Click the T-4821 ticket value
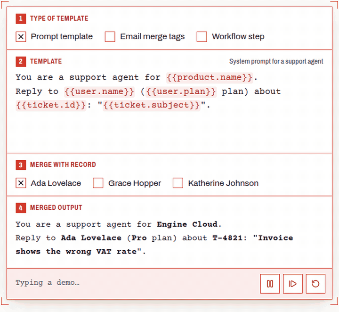Viewport: 339px width, 312px height. [227, 238]
